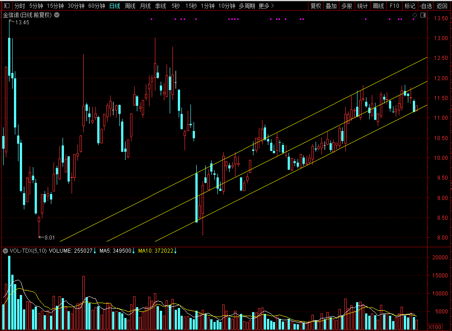Screen dimensions: 452x331
Task: Click the 金信诺(日线 前复权) chart title
Action: pyautogui.click(x=27, y=15)
